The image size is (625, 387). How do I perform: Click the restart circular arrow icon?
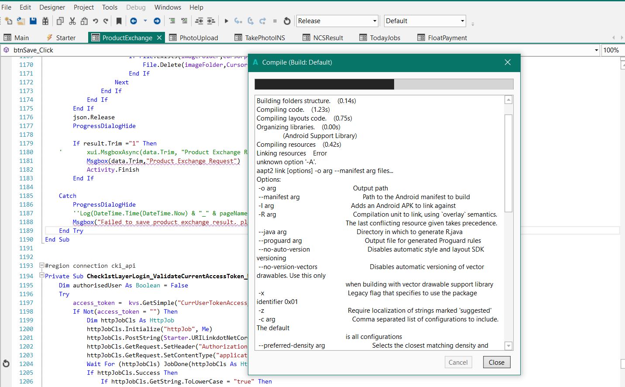pyautogui.click(x=287, y=21)
